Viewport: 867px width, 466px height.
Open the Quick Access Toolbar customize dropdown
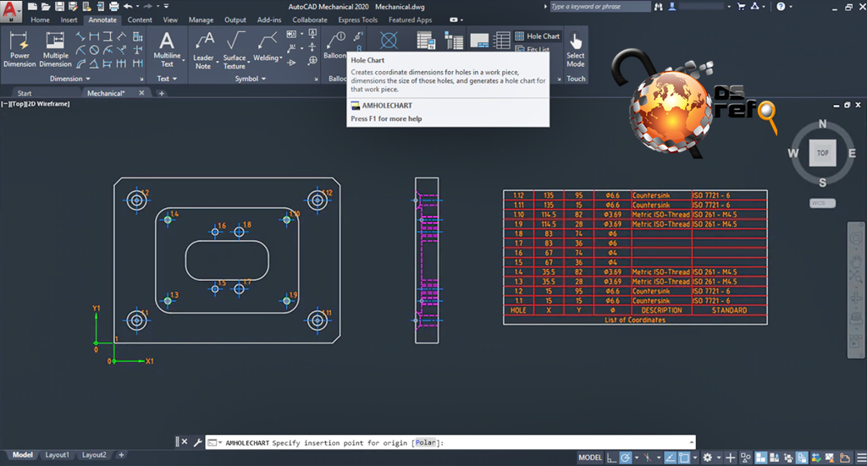click(167, 7)
